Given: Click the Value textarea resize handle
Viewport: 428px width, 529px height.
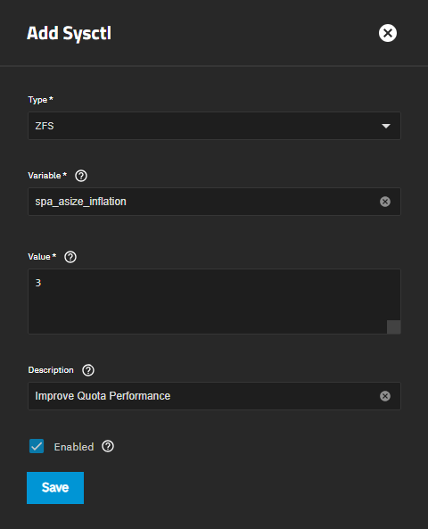Looking at the screenshot, I should (x=393, y=326).
